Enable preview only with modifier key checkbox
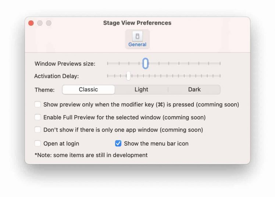Image resolution: width=275 pixels, height=197 pixels. pyautogui.click(x=37, y=105)
